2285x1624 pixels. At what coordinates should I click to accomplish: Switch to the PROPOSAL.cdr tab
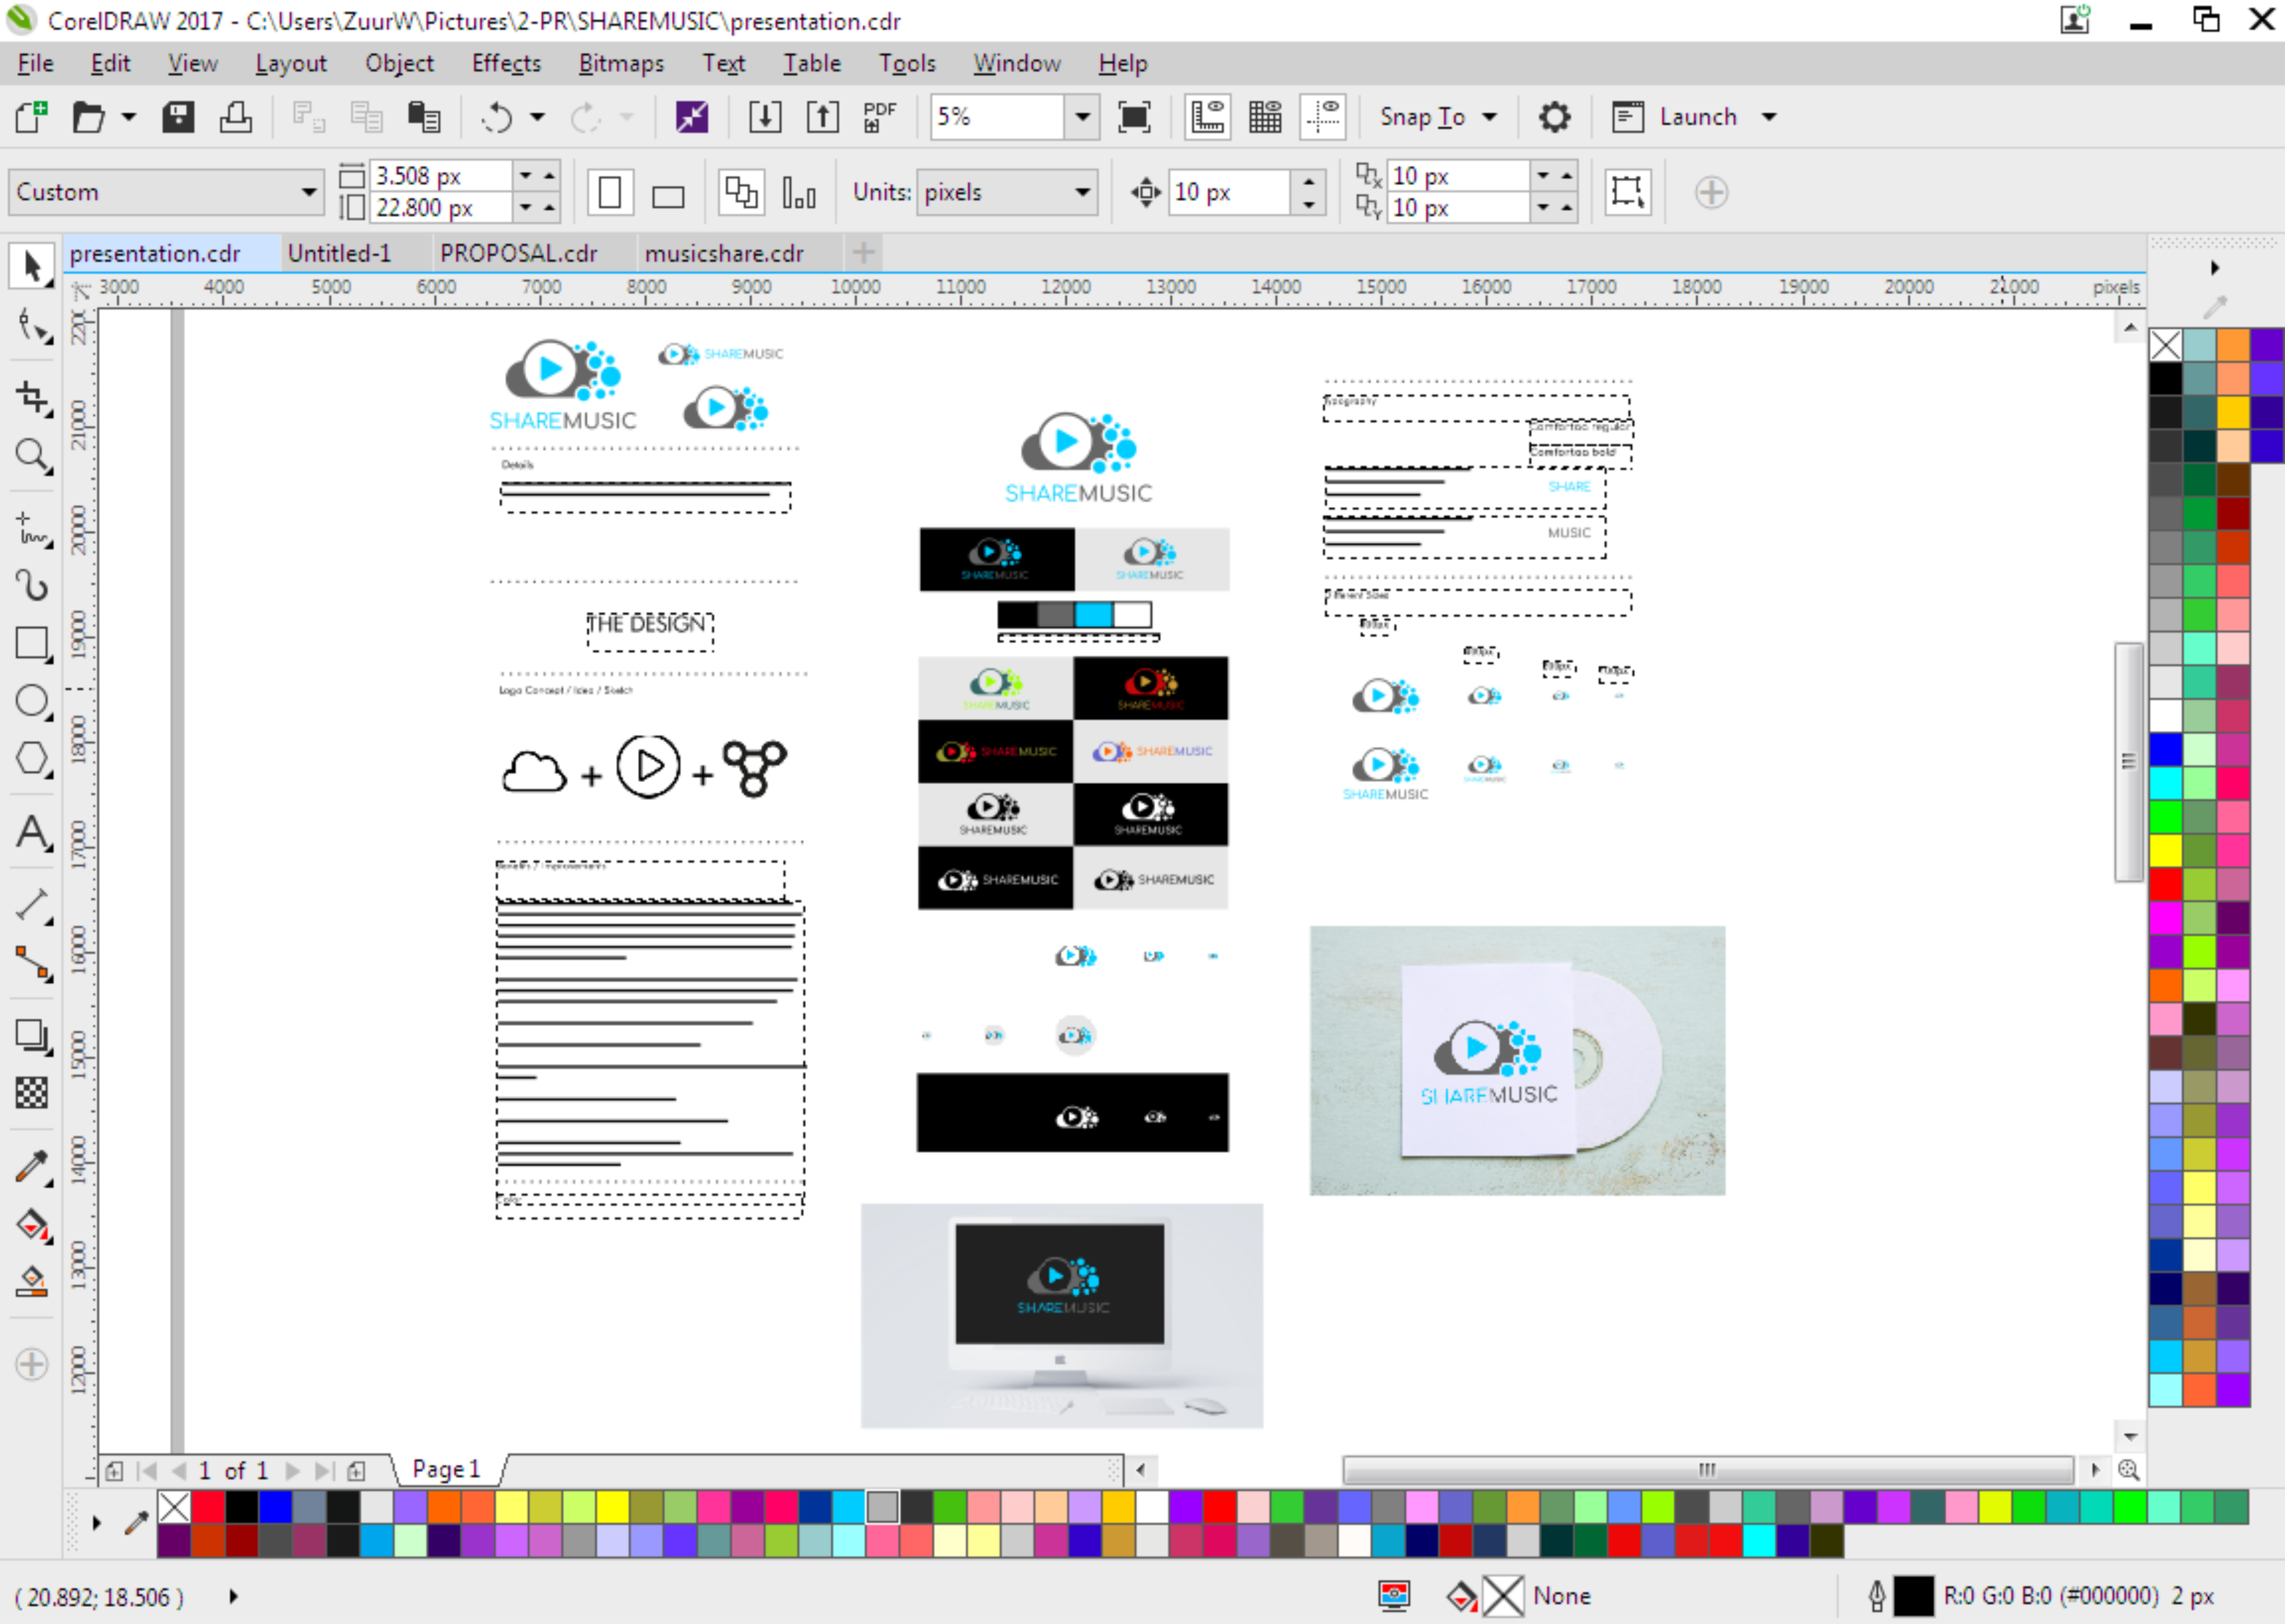pyautogui.click(x=518, y=254)
